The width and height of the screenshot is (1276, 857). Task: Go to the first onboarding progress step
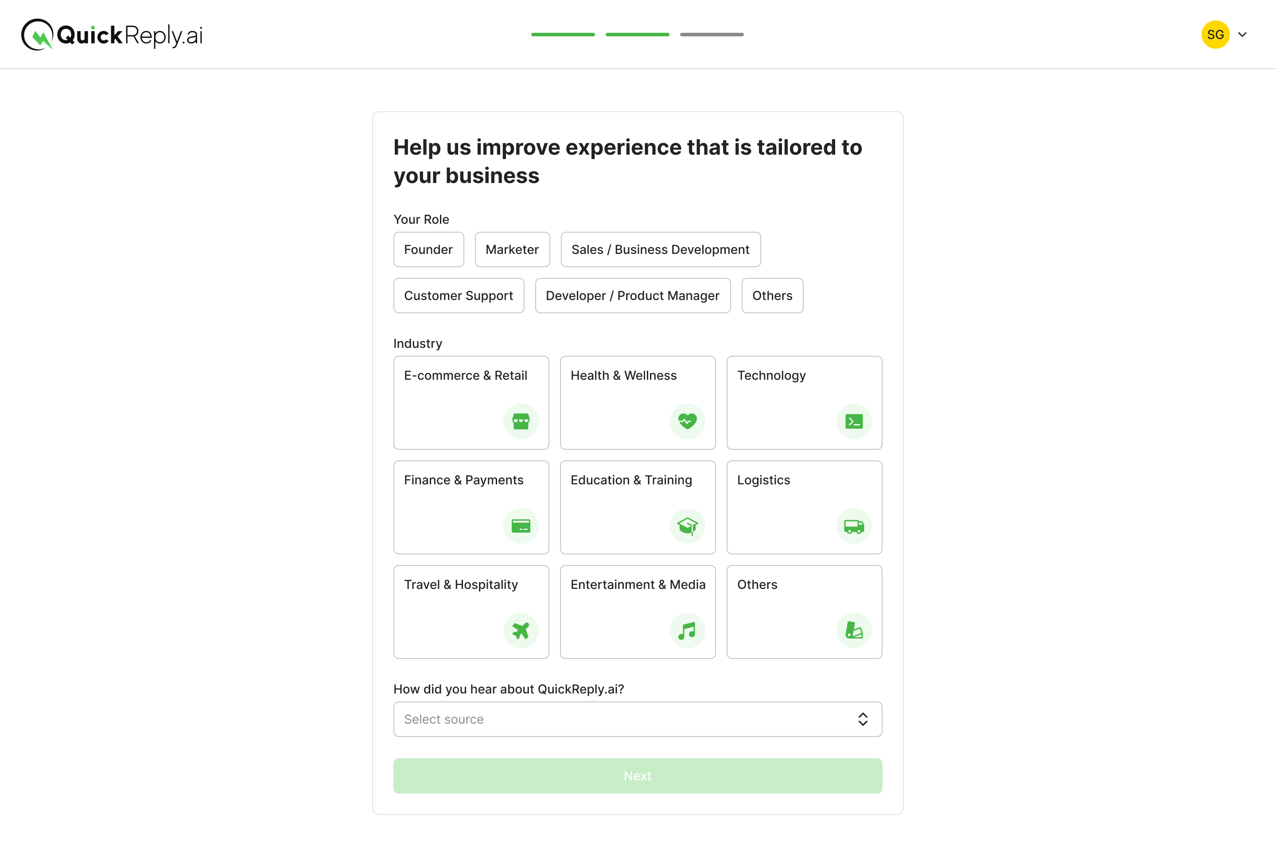pyautogui.click(x=563, y=35)
